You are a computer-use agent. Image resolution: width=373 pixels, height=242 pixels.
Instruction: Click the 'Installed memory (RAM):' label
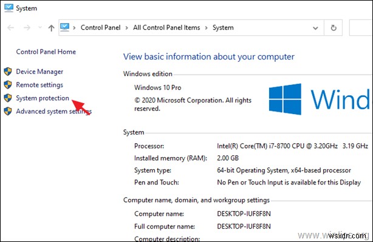pos(171,158)
